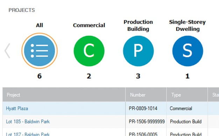Filter by the green Commercial C icon
Viewport: 219px width, 136px height.
[x=89, y=51]
